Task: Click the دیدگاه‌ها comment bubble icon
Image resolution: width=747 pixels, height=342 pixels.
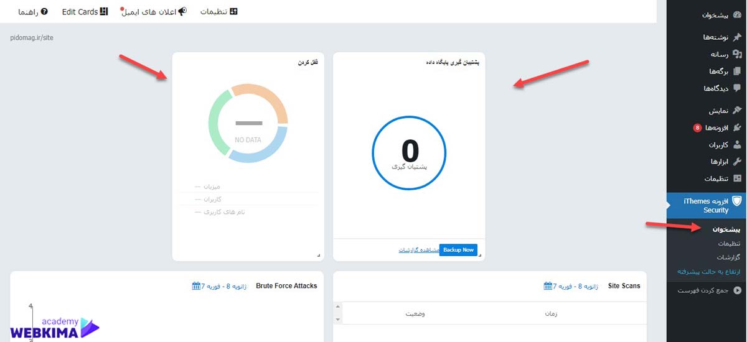Action: point(738,88)
